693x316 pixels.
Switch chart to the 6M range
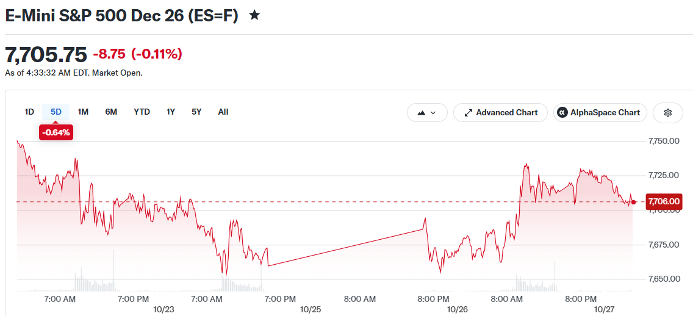point(111,112)
